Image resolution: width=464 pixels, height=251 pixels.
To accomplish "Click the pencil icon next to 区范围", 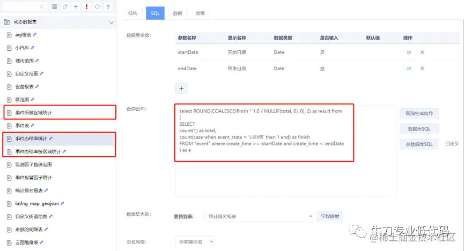I will pos(32,100).
